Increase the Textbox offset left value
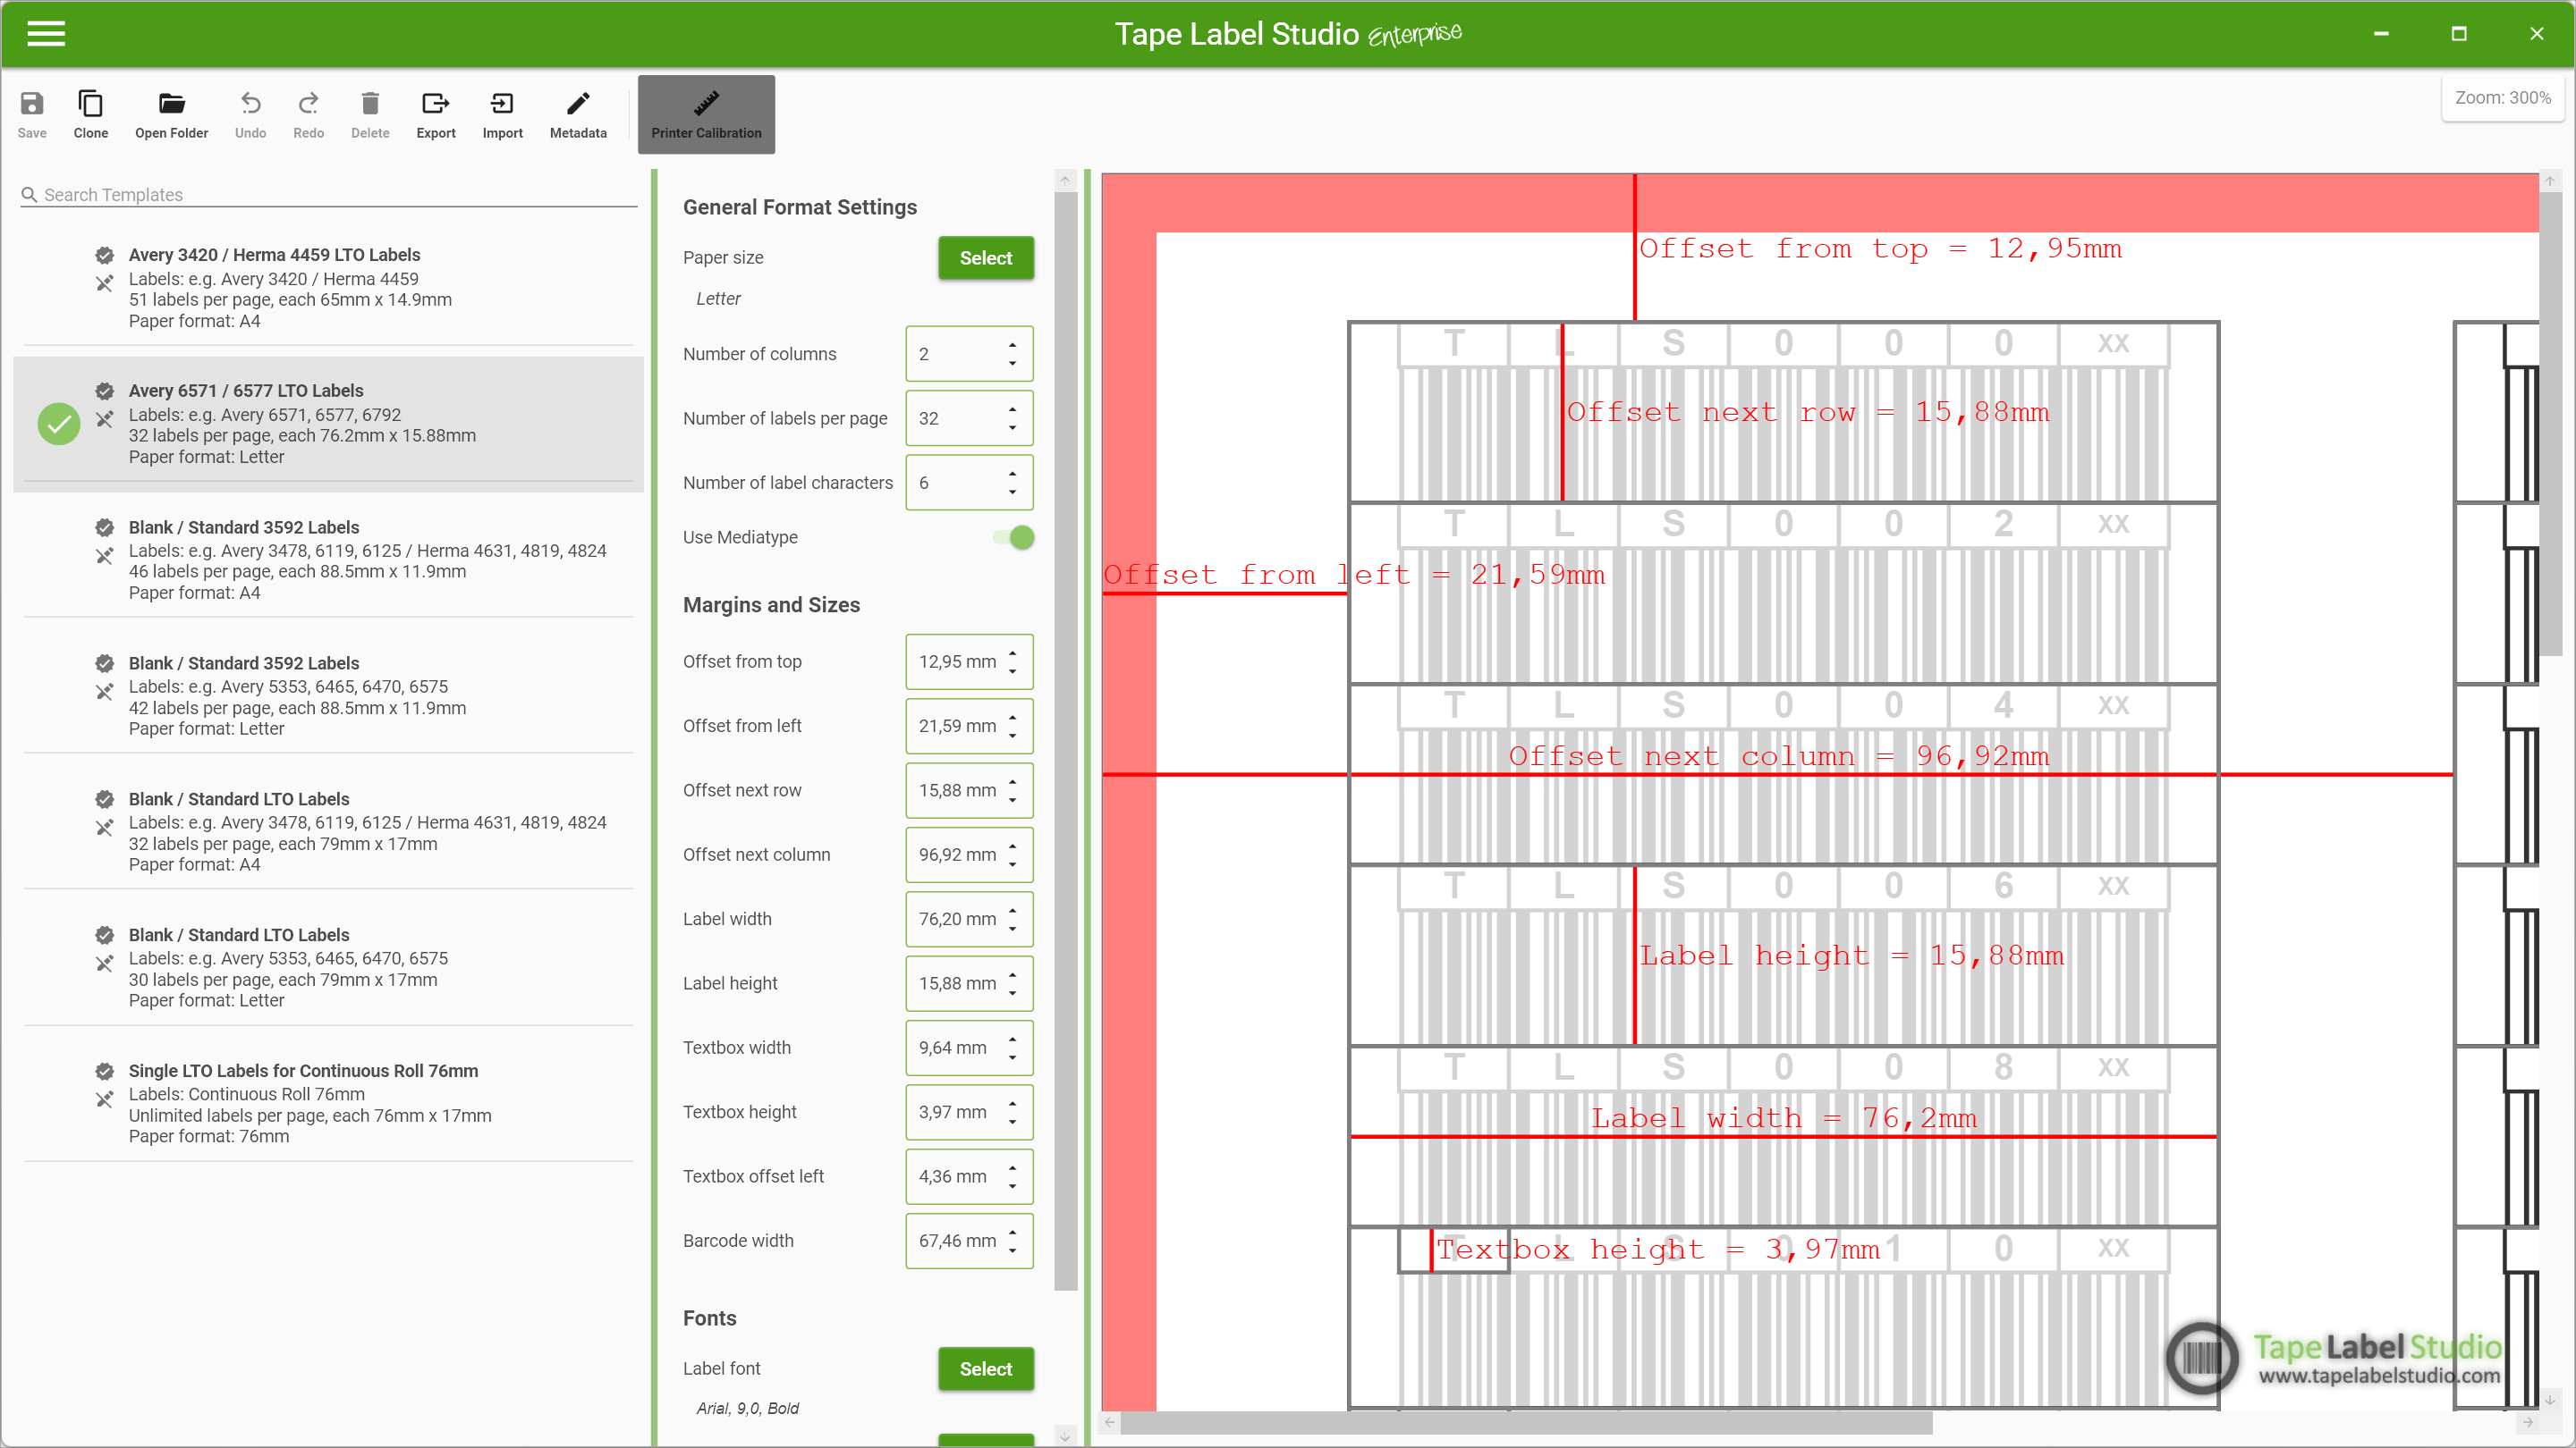 (x=1013, y=1168)
